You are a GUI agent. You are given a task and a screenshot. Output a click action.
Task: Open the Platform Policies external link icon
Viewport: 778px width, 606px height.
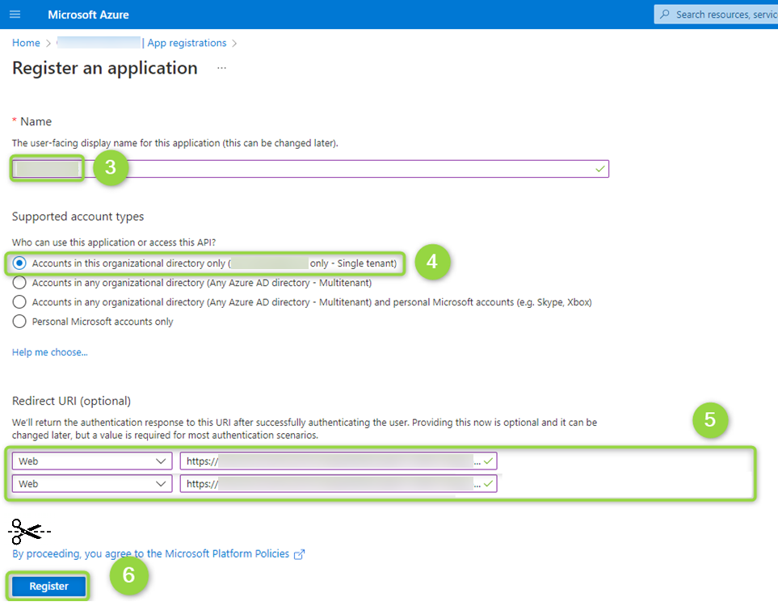click(299, 554)
